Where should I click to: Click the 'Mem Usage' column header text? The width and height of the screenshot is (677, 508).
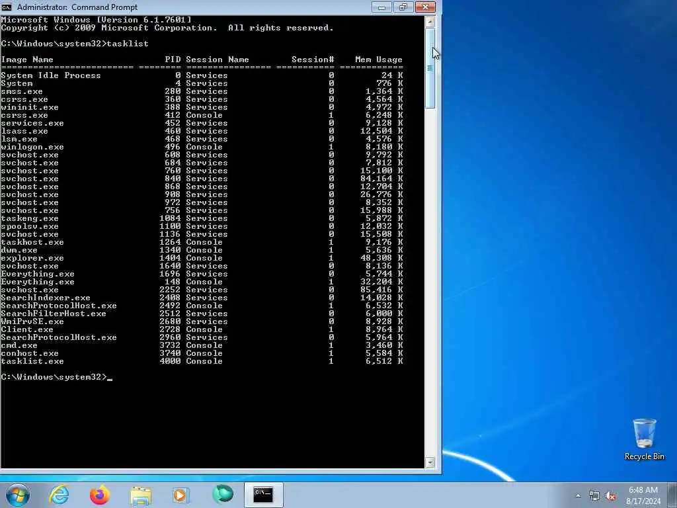(x=379, y=60)
